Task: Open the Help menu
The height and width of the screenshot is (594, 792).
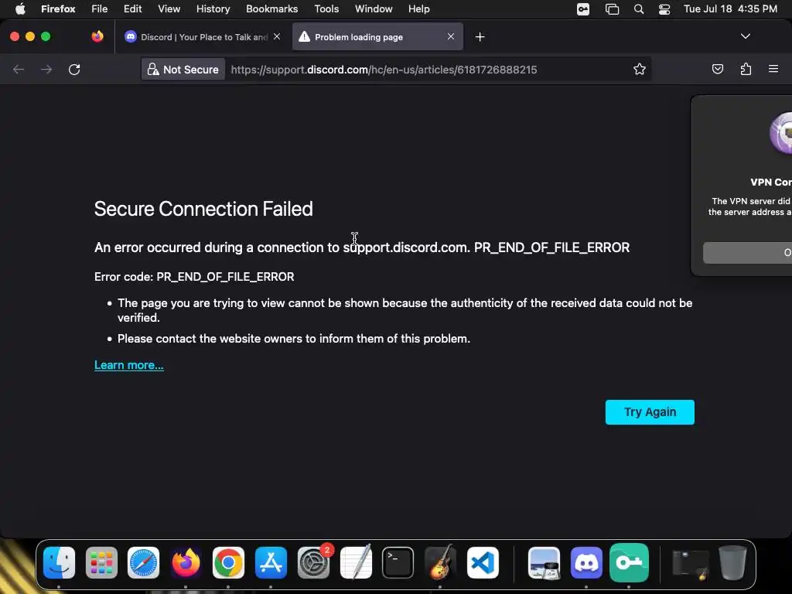Action: click(418, 9)
